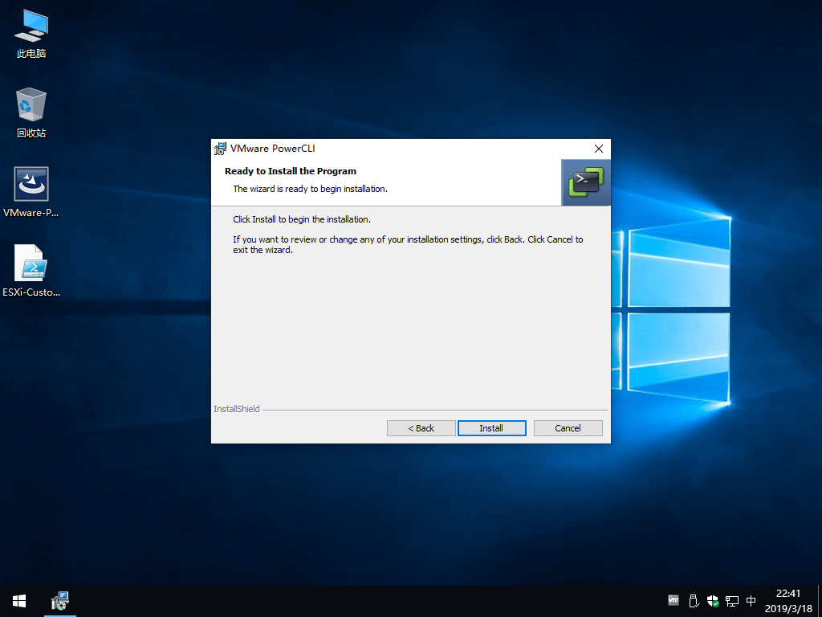
Task: Click the safely remove hardware tray icon
Action: pos(694,600)
